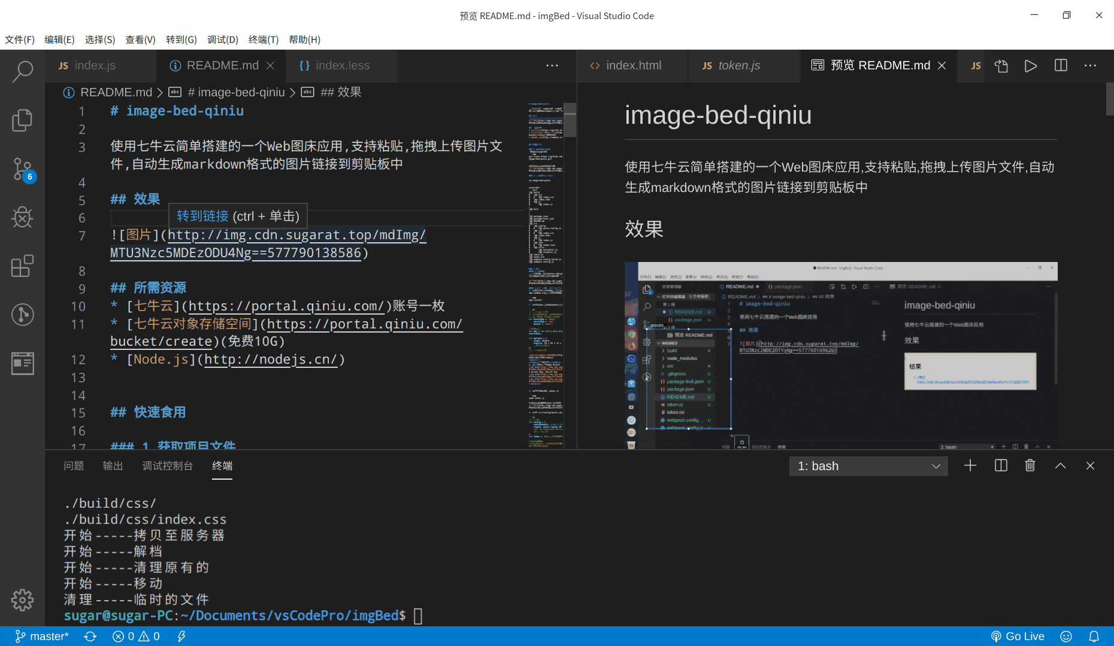Switch to the token.js tab
The image size is (1114, 646).
click(x=743, y=66)
